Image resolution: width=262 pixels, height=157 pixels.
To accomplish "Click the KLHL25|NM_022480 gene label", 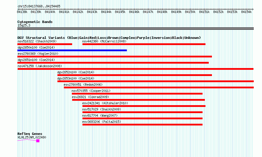I will click(x=32, y=137).
